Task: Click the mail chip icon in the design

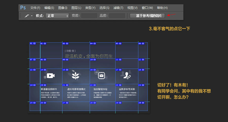Action: tap(101, 76)
